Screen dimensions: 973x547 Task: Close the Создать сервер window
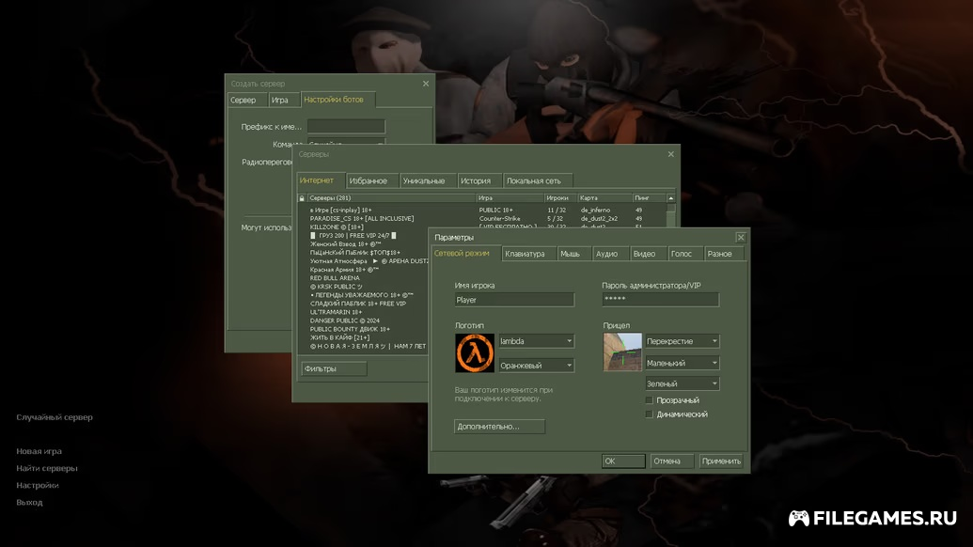[426, 84]
